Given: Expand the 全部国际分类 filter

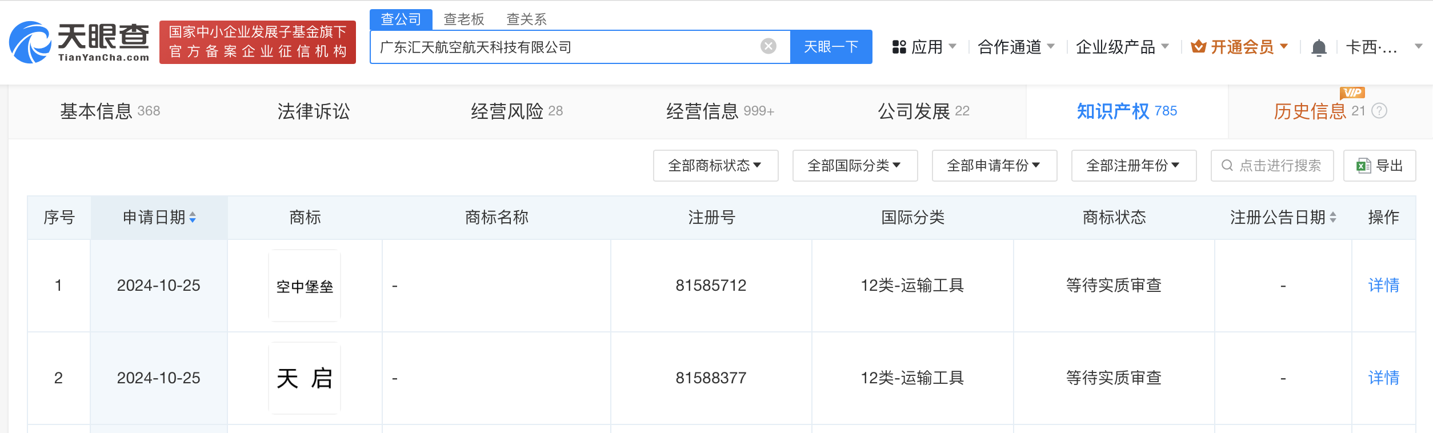Looking at the screenshot, I should click(x=854, y=166).
